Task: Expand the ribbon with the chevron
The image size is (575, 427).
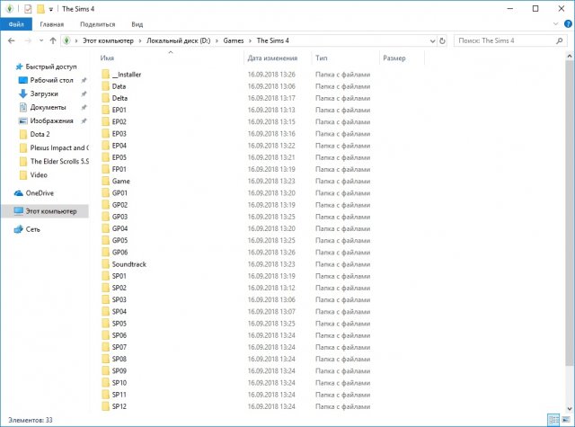Action: (x=555, y=24)
